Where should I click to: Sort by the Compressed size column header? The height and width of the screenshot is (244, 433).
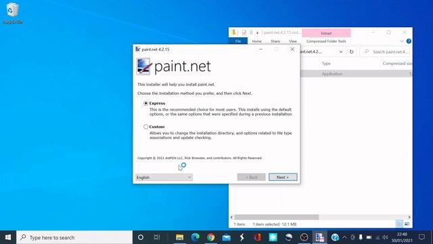tap(397, 63)
